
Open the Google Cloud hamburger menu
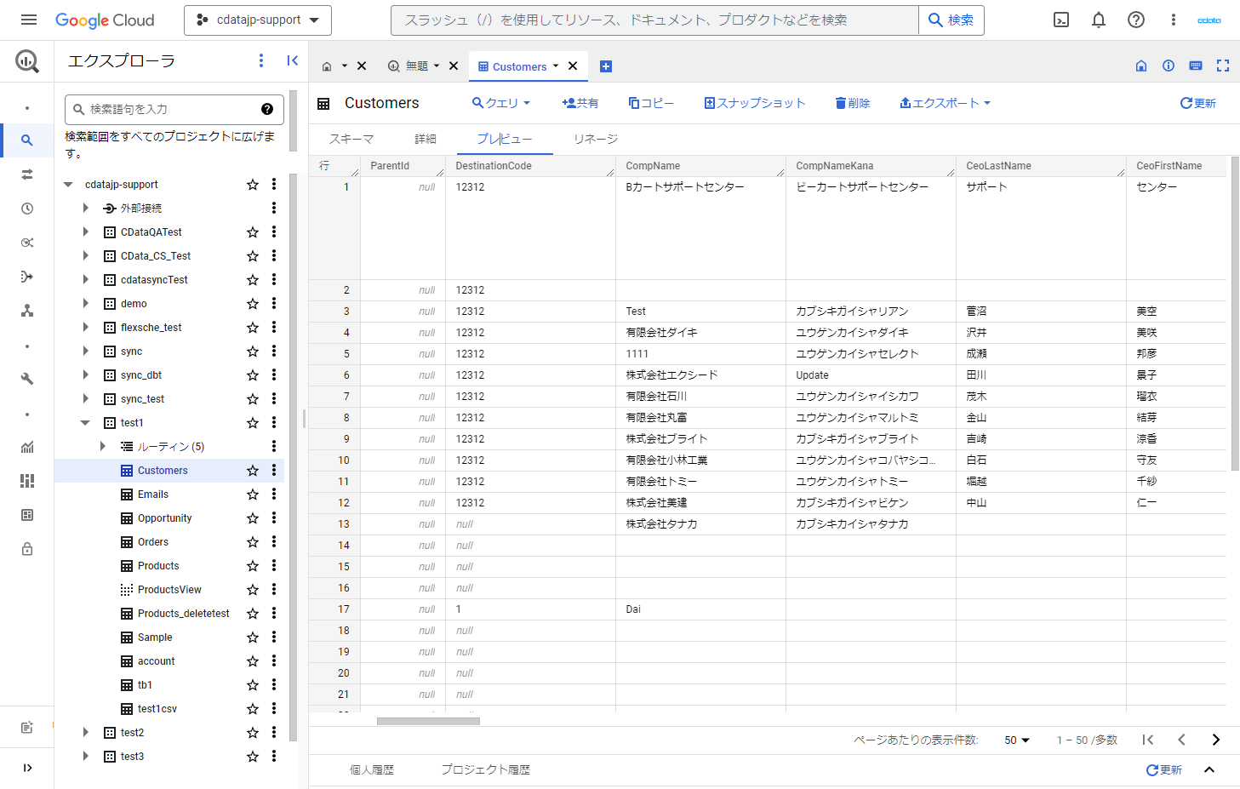pos(28,20)
